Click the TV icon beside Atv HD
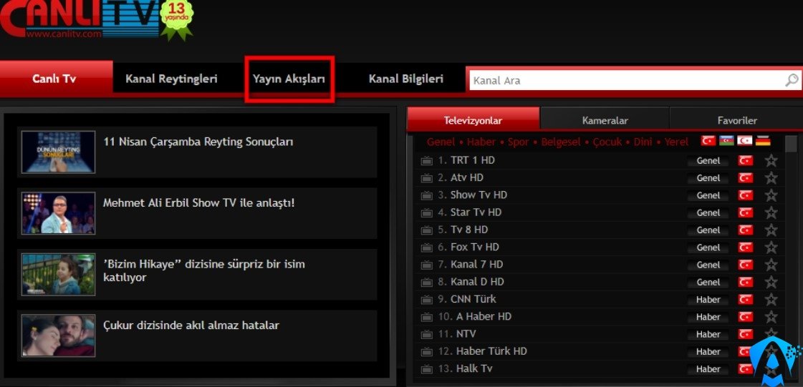This screenshot has width=803, height=387. [427, 178]
